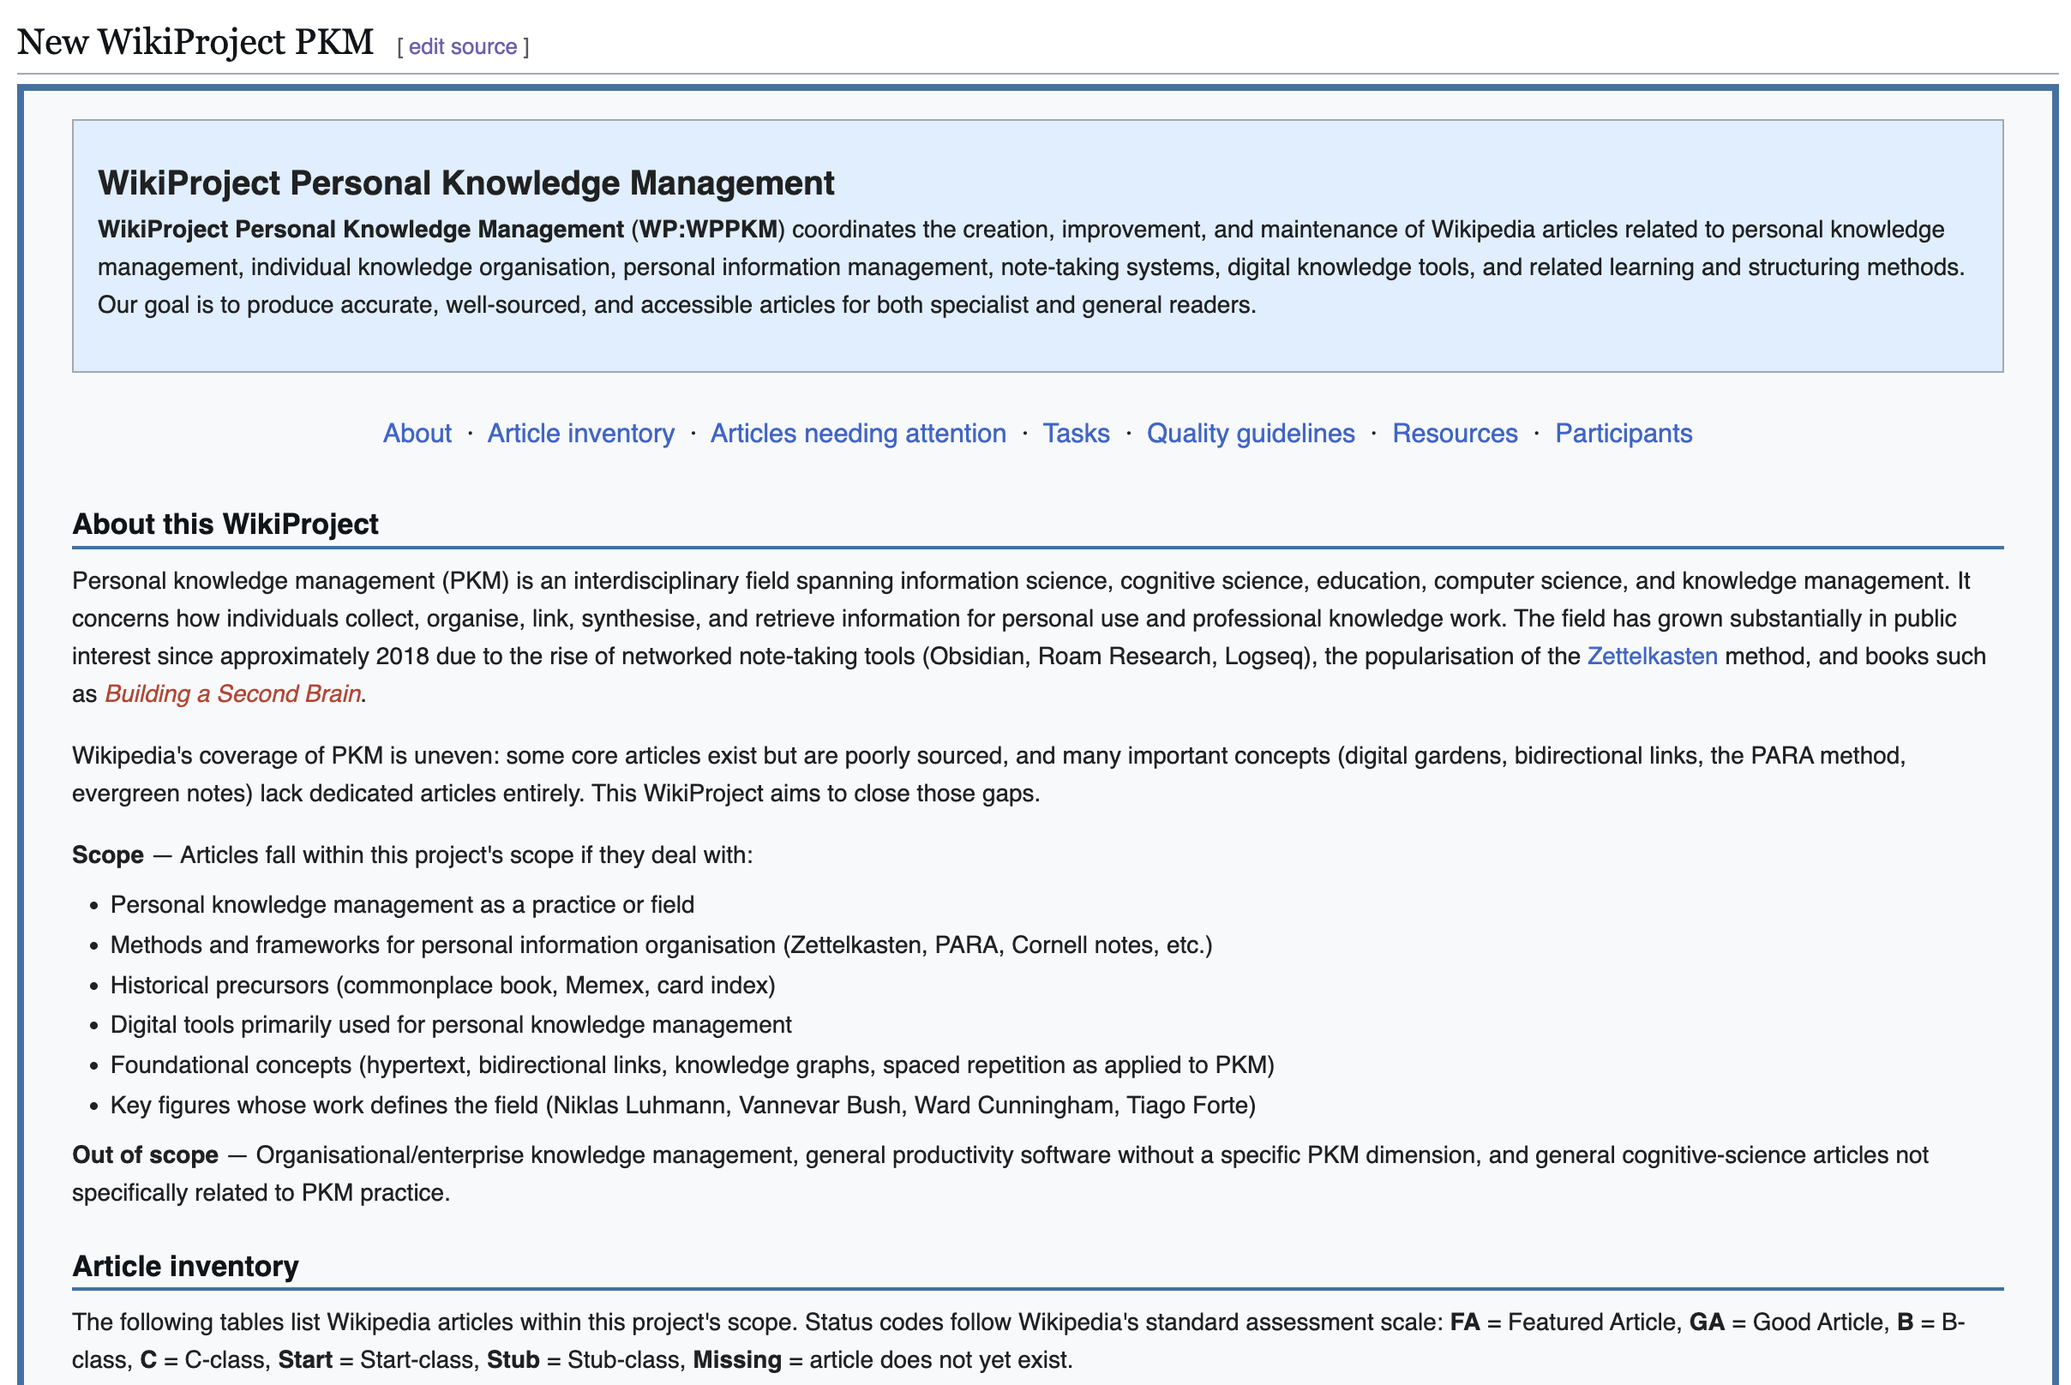
Task: Open the Quality guidelines link
Action: [x=1250, y=433]
